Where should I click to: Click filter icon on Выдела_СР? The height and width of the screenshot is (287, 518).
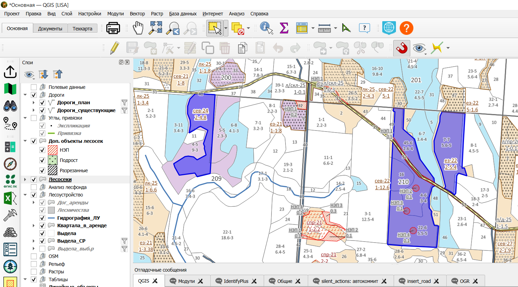pyautogui.click(x=124, y=241)
